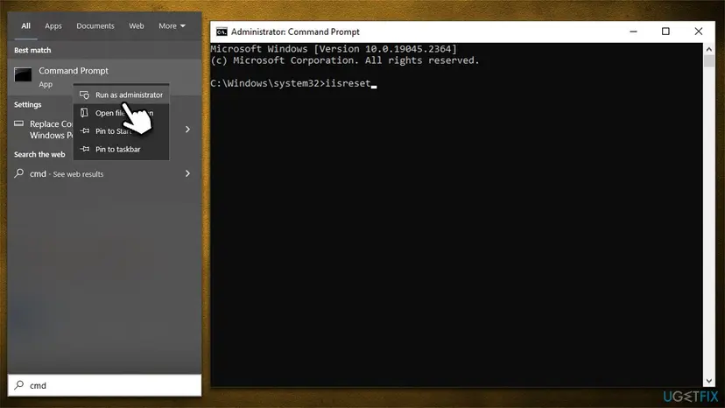Choose Pin to Start
Image resolution: width=725 pixels, height=408 pixels.
click(x=122, y=131)
